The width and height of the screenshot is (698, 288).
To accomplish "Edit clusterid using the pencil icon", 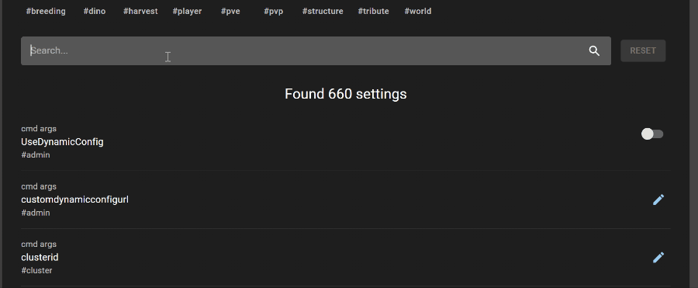I will tap(658, 258).
